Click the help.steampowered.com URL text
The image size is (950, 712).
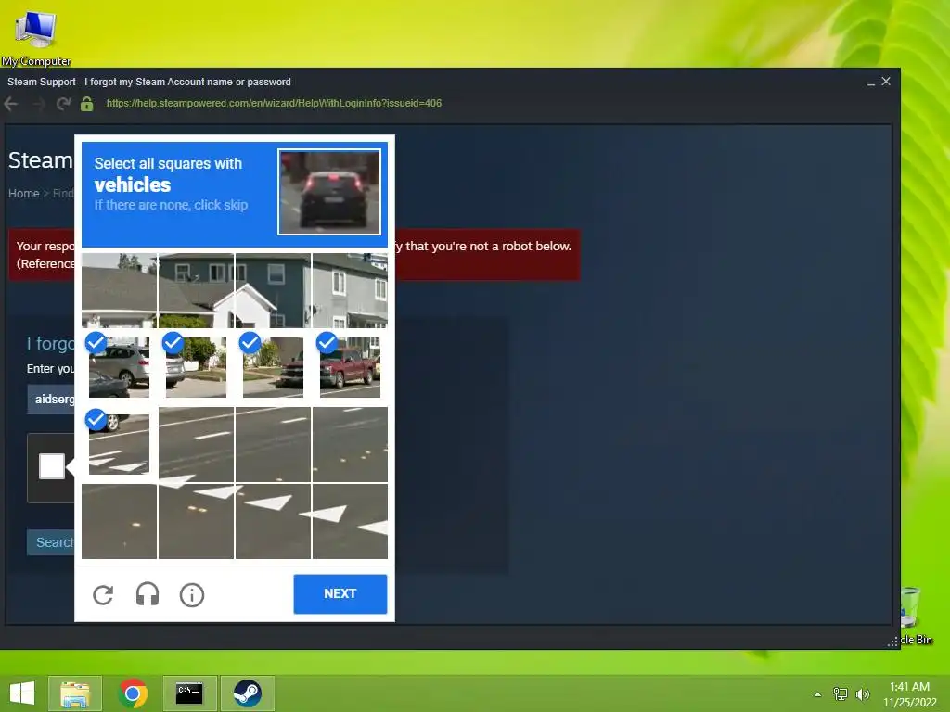[274, 103]
